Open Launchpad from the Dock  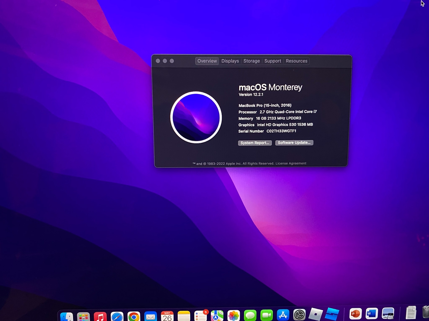tap(83, 316)
